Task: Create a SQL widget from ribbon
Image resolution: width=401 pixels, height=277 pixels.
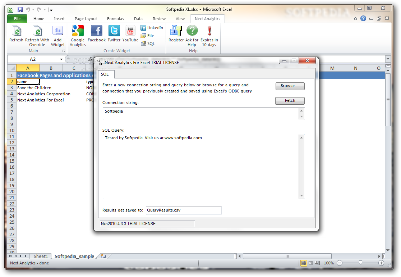Action: click(148, 44)
